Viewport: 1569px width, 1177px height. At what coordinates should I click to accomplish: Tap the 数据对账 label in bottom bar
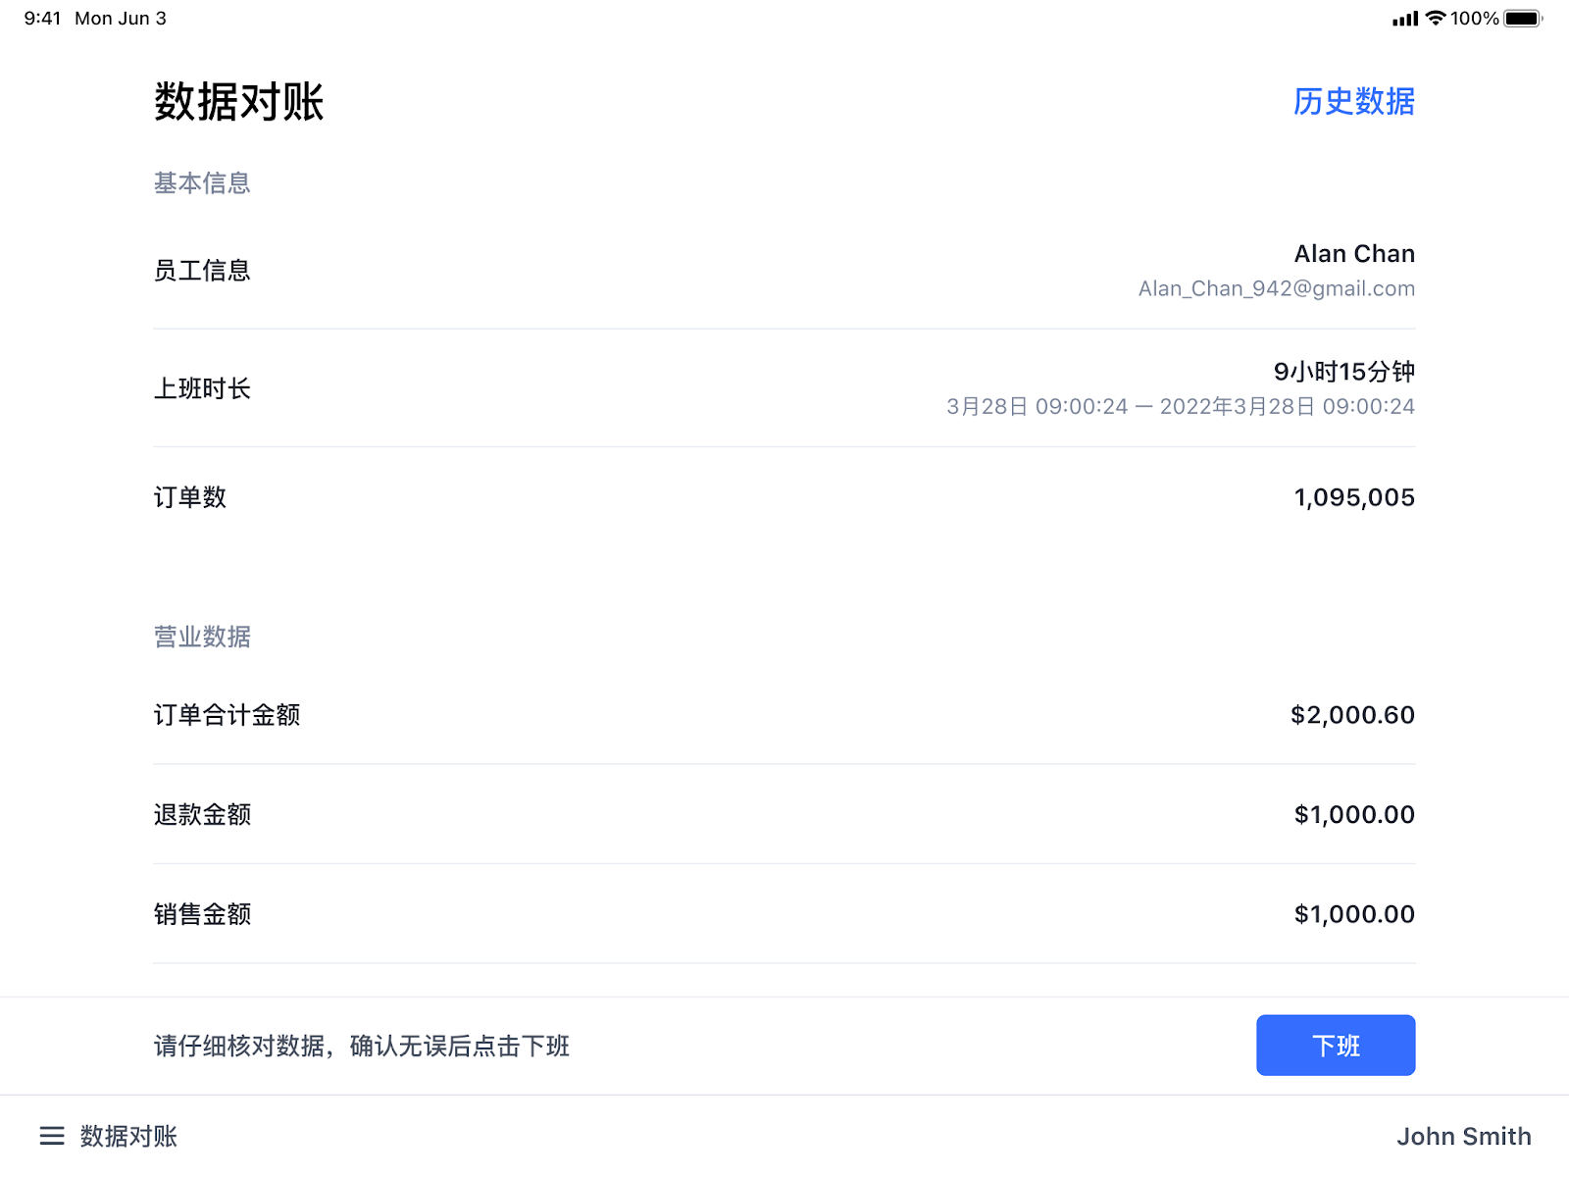pos(128,1136)
